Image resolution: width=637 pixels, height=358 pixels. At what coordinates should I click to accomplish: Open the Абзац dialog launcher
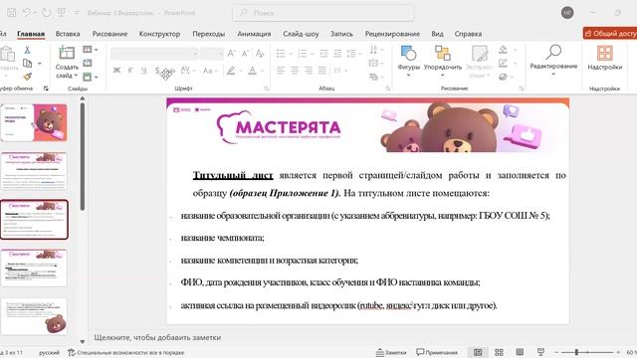pyautogui.click(x=388, y=89)
